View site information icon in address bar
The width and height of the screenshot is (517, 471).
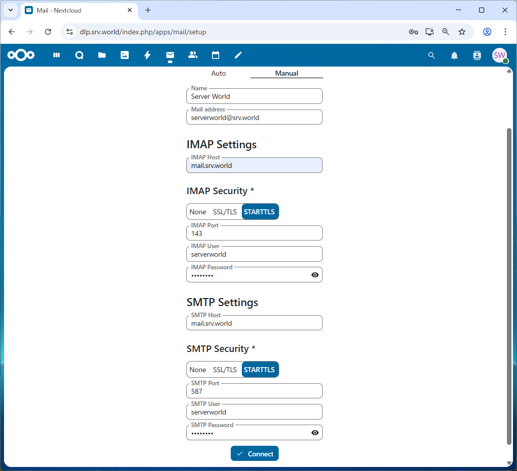[70, 32]
